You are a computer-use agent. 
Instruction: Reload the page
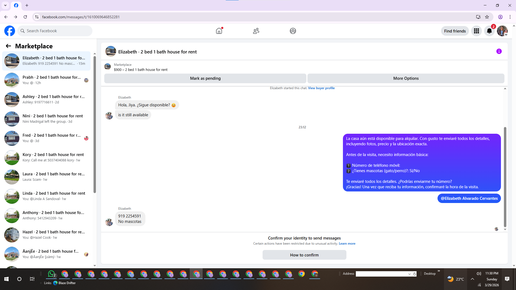point(25,17)
